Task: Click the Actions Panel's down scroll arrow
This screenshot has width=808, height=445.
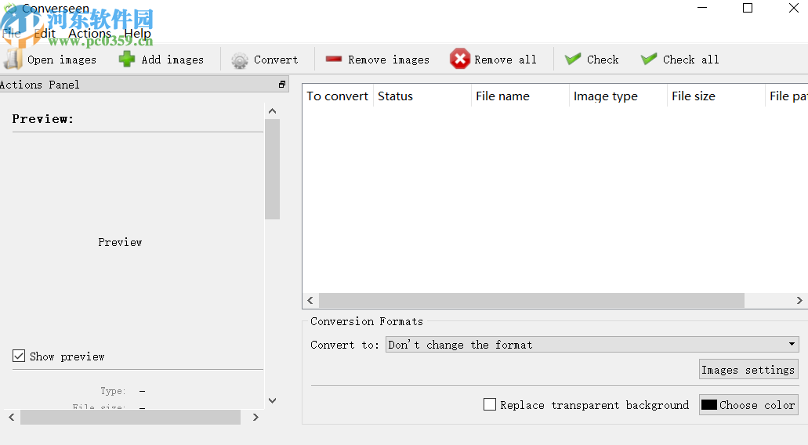Action: pos(272,400)
